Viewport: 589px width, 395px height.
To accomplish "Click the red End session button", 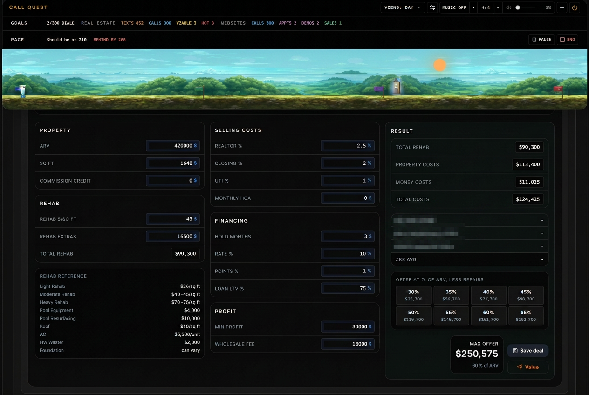I will tap(568, 40).
